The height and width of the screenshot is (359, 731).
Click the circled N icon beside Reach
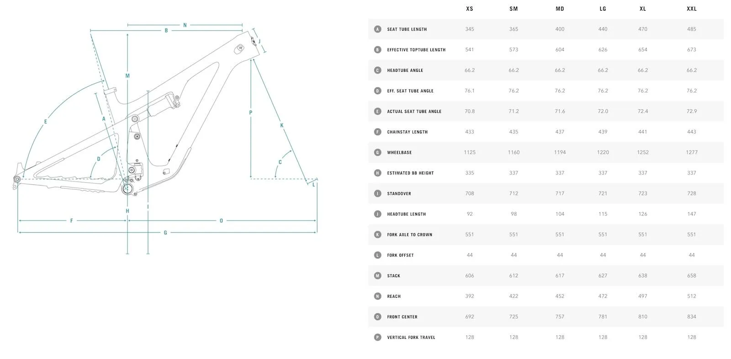377,296
